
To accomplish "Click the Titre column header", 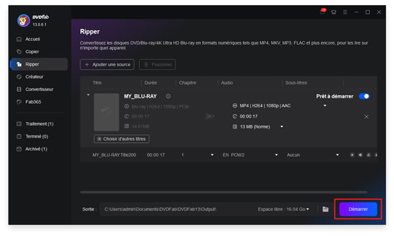I will (x=97, y=83).
